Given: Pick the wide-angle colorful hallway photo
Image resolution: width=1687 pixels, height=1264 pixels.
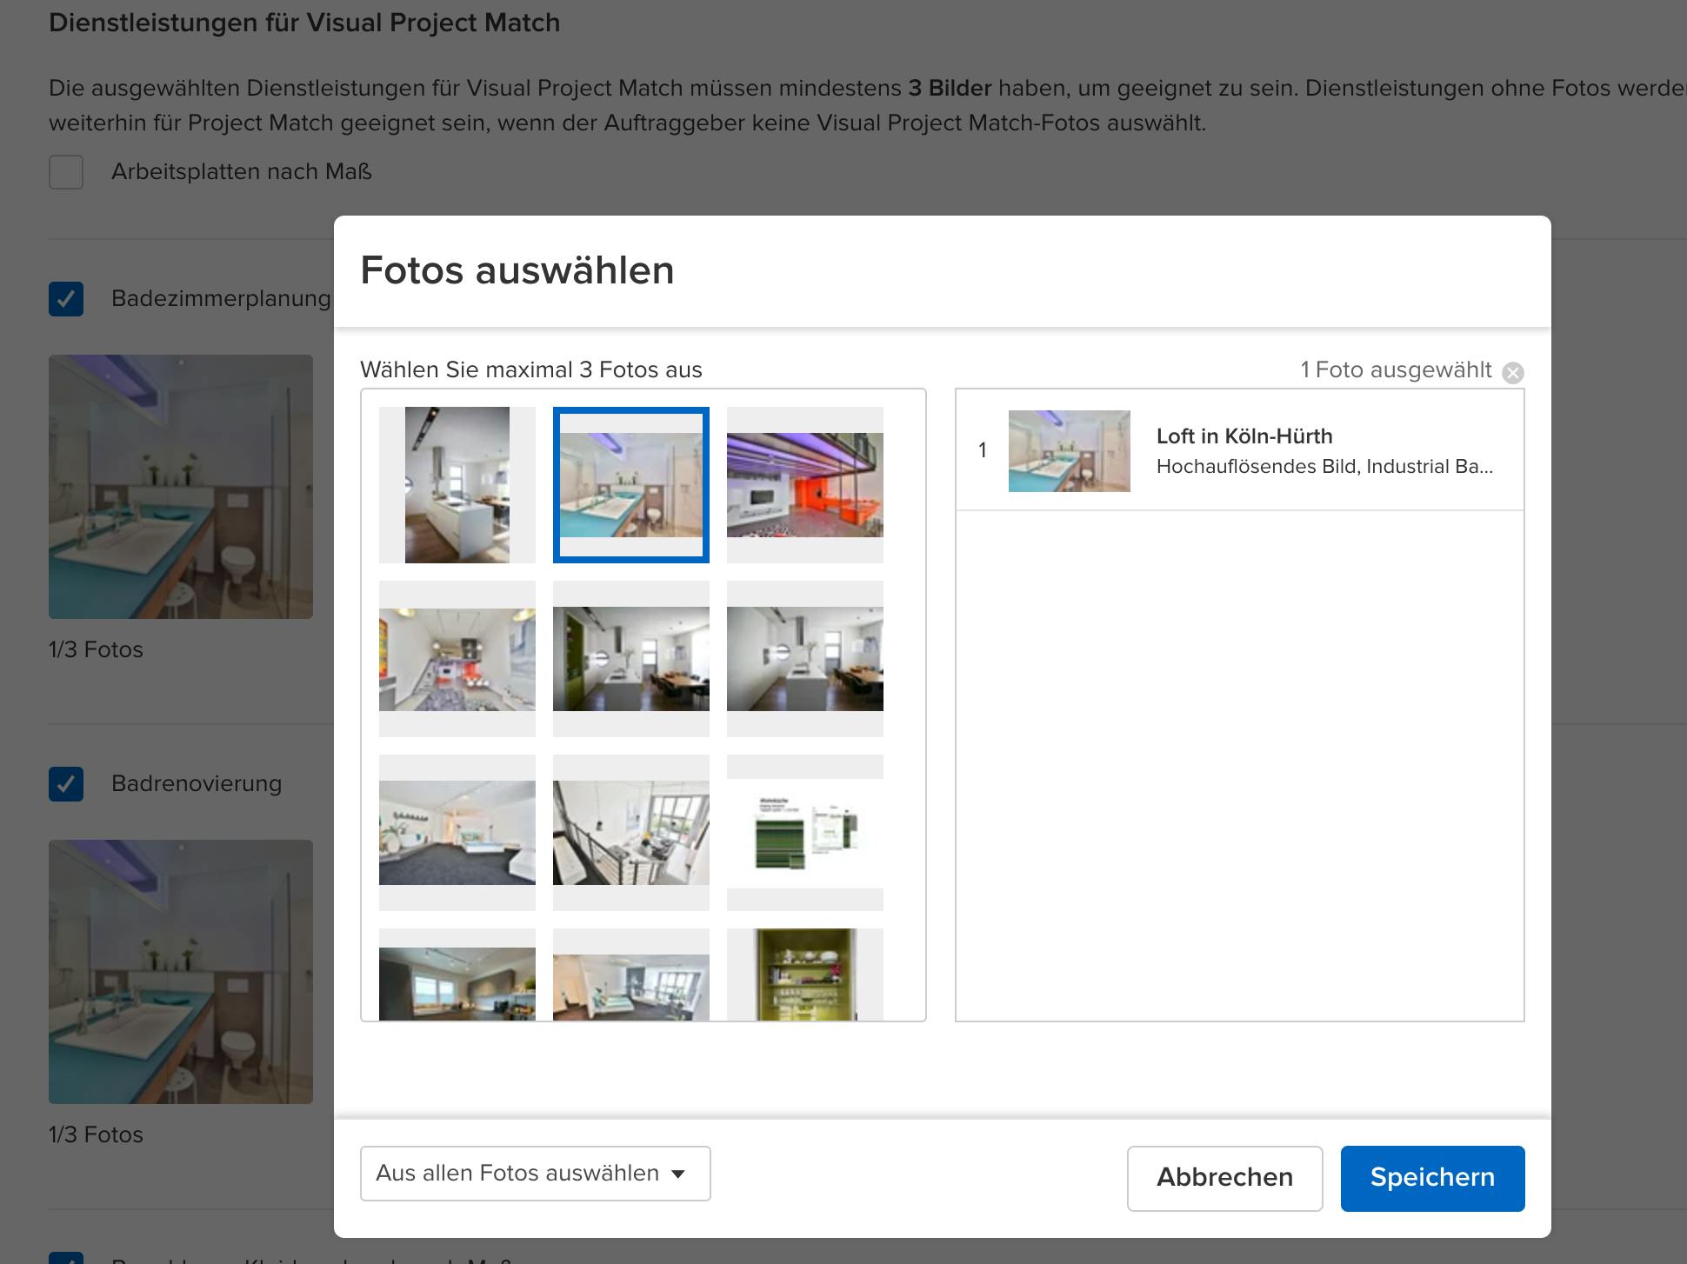Looking at the screenshot, I should pyautogui.click(x=457, y=659).
